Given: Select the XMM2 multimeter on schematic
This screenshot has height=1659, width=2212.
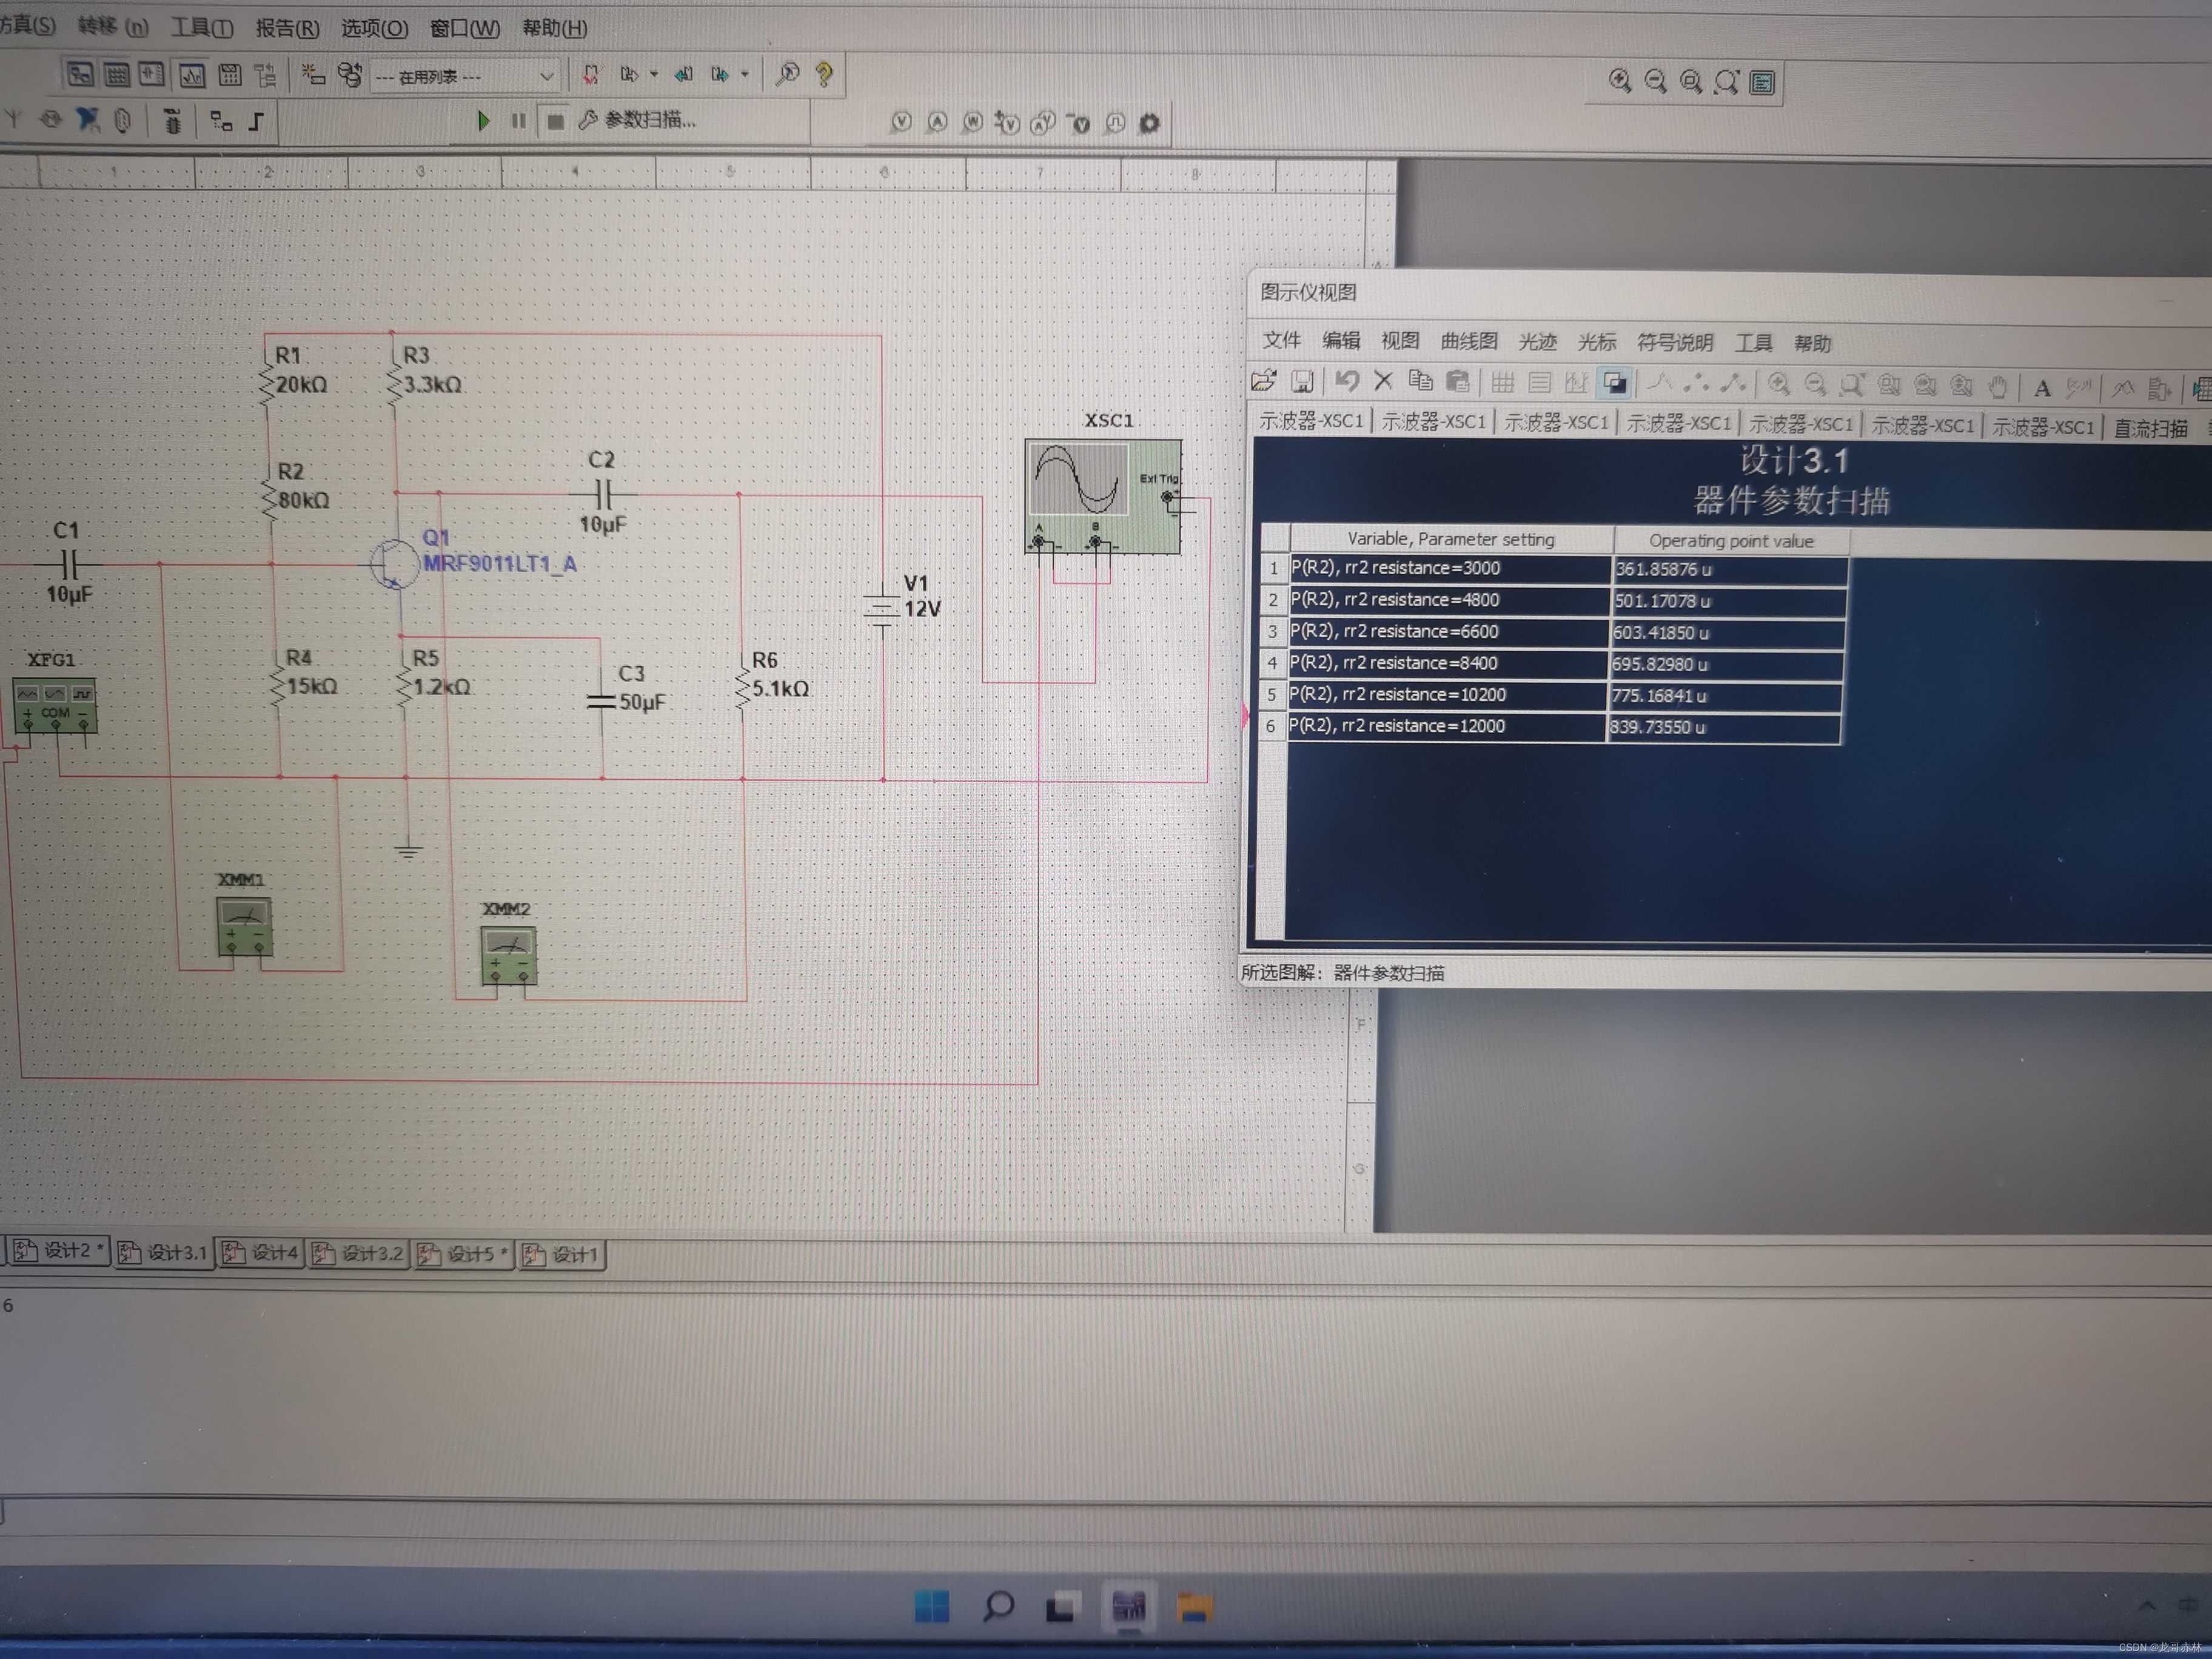Looking at the screenshot, I should 508,955.
